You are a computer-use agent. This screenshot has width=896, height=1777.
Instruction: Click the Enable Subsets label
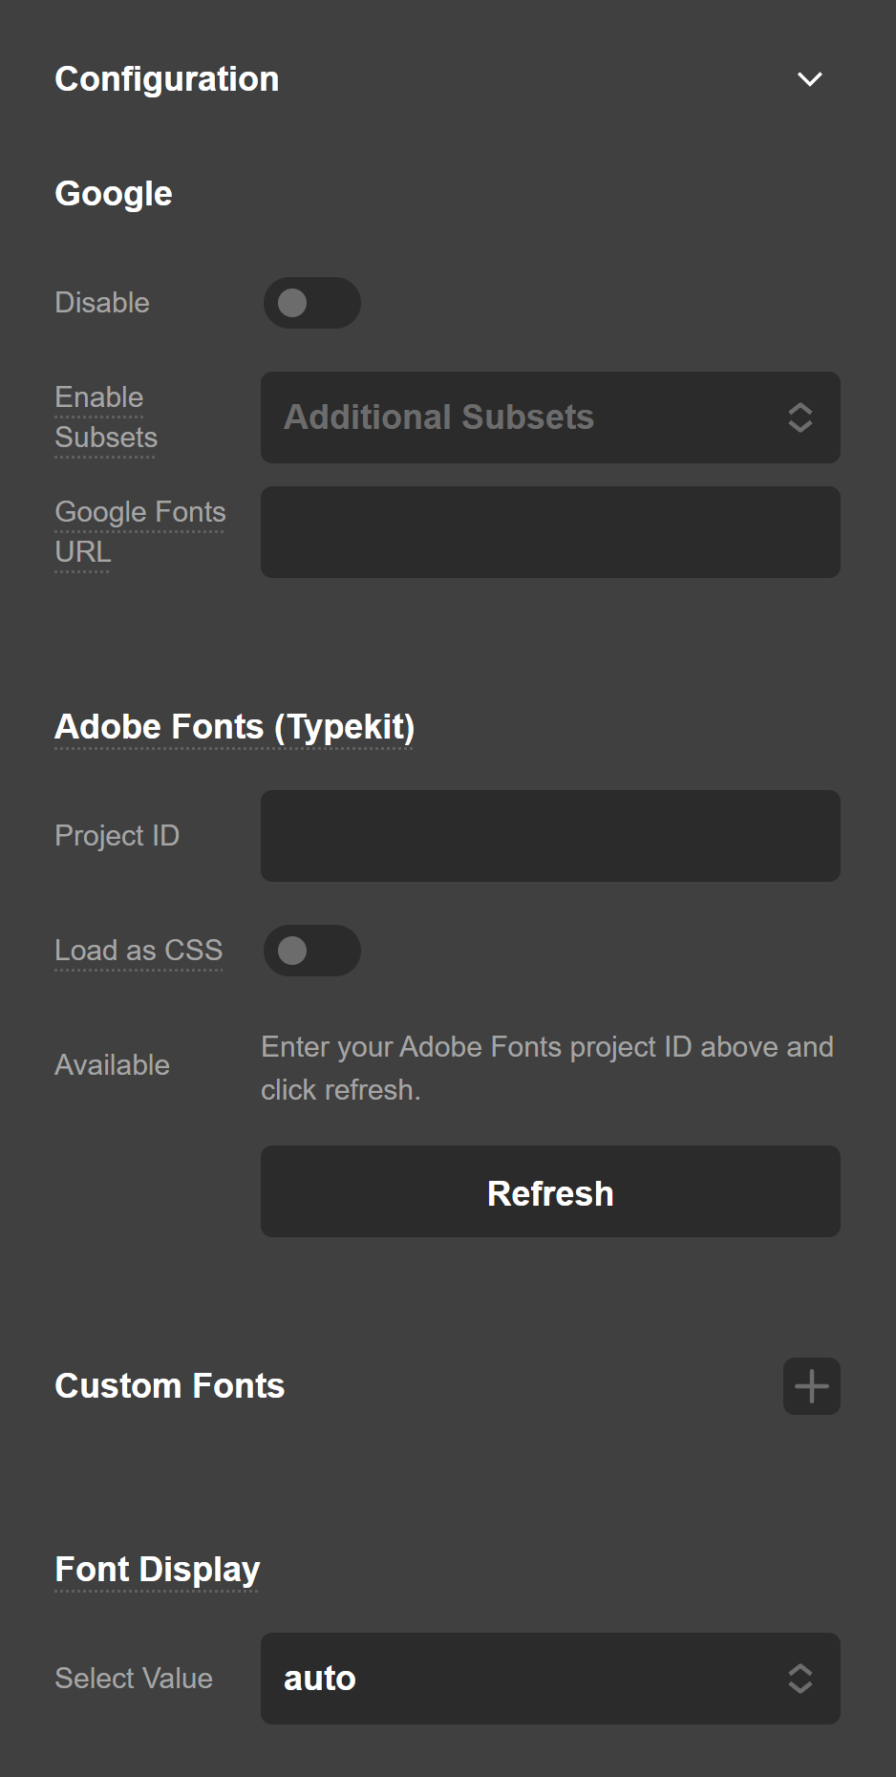point(106,417)
